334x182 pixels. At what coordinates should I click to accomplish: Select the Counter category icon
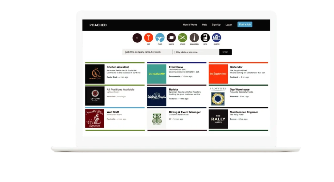(217, 38)
